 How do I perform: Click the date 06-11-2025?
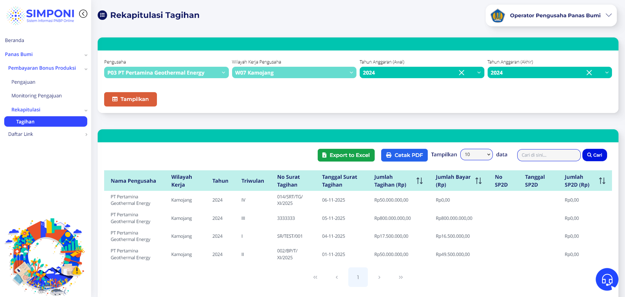click(x=334, y=200)
